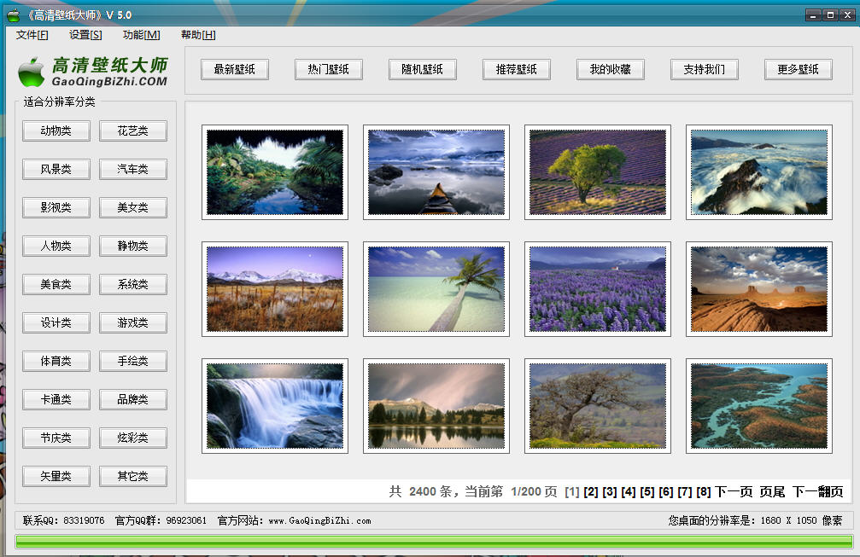
Task: Select the lone tree lavender field wallpaper
Action: [597, 172]
